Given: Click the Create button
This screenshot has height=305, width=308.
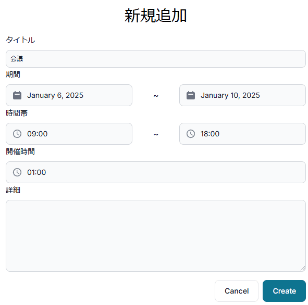Looking at the screenshot, I should point(284,291).
